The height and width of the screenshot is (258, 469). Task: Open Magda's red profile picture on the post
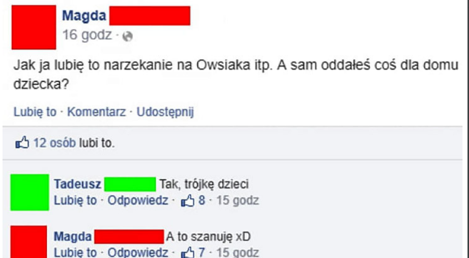34,27
